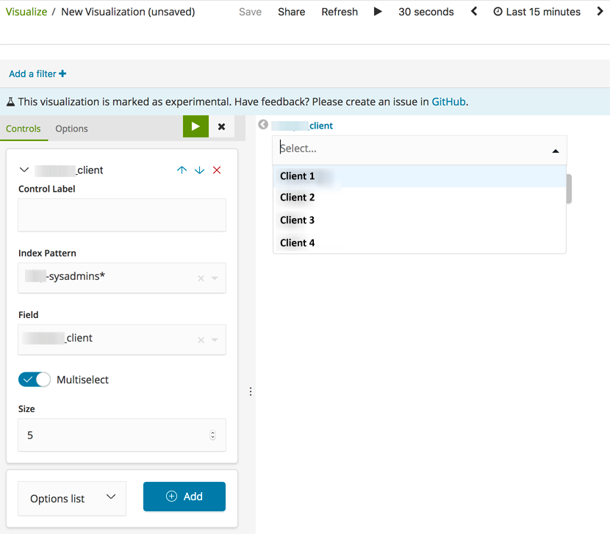Switch to the Controls tab
Image resolution: width=610 pixels, height=534 pixels.
click(24, 129)
